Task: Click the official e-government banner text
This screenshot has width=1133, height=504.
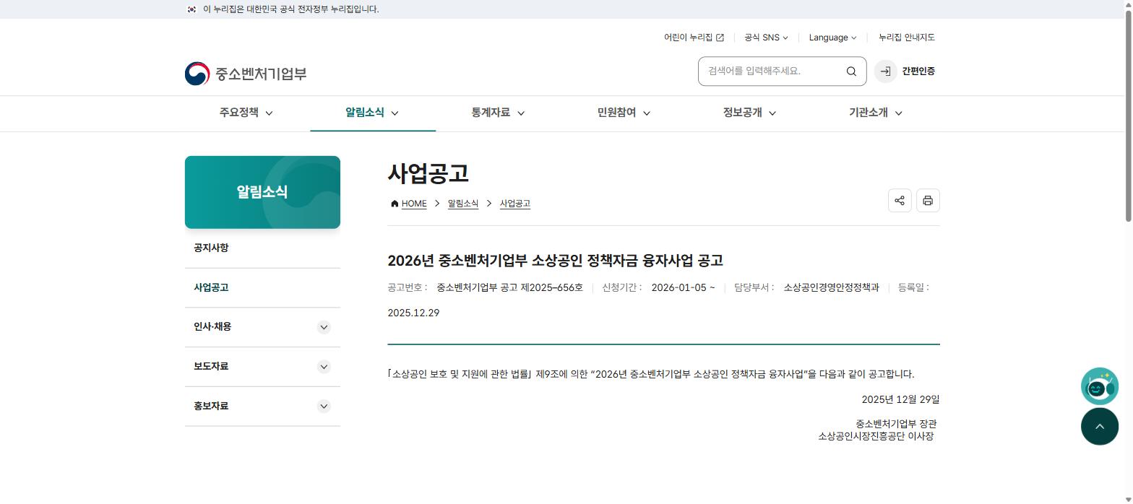Action: point(291,9)
